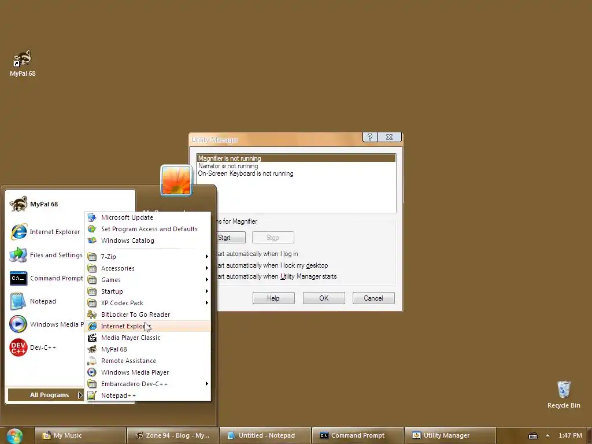Click Cancel in Utility Manager

click(373, 298)
